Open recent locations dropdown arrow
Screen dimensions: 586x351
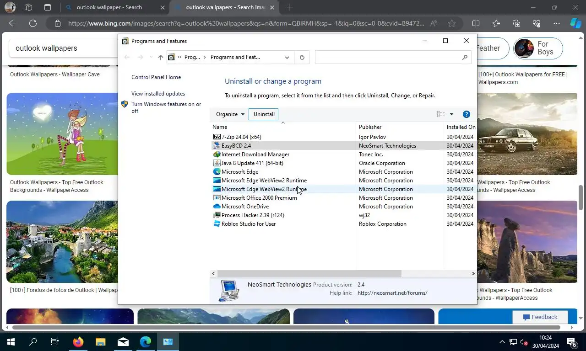coord(151,57)
